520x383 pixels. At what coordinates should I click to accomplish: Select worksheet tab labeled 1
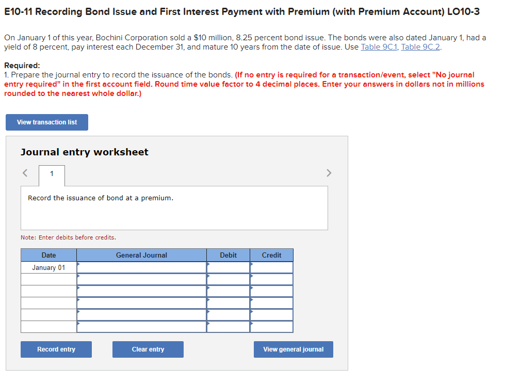pyautogui.click(x=52, y=174)
